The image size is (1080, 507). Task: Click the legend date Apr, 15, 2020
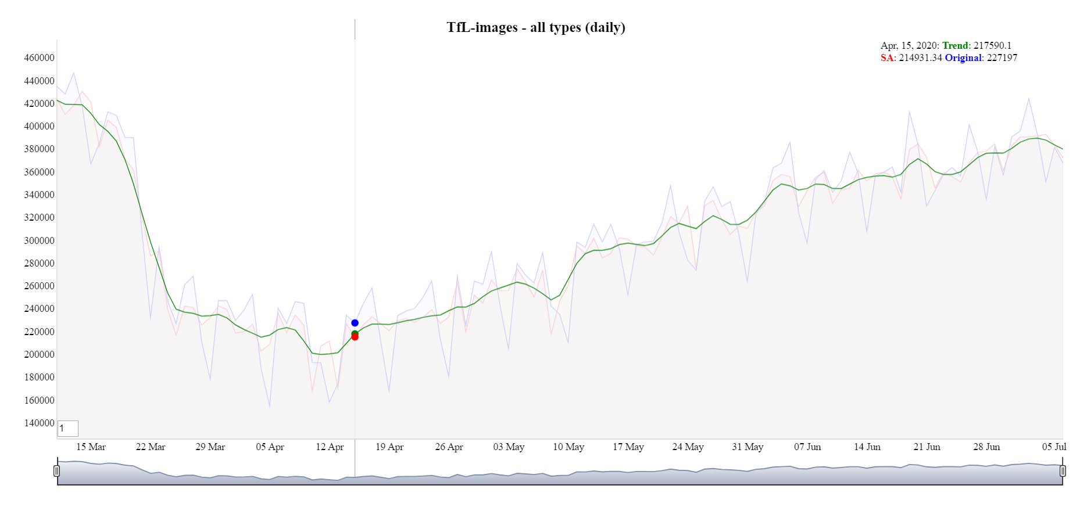[x=909, y=45]
